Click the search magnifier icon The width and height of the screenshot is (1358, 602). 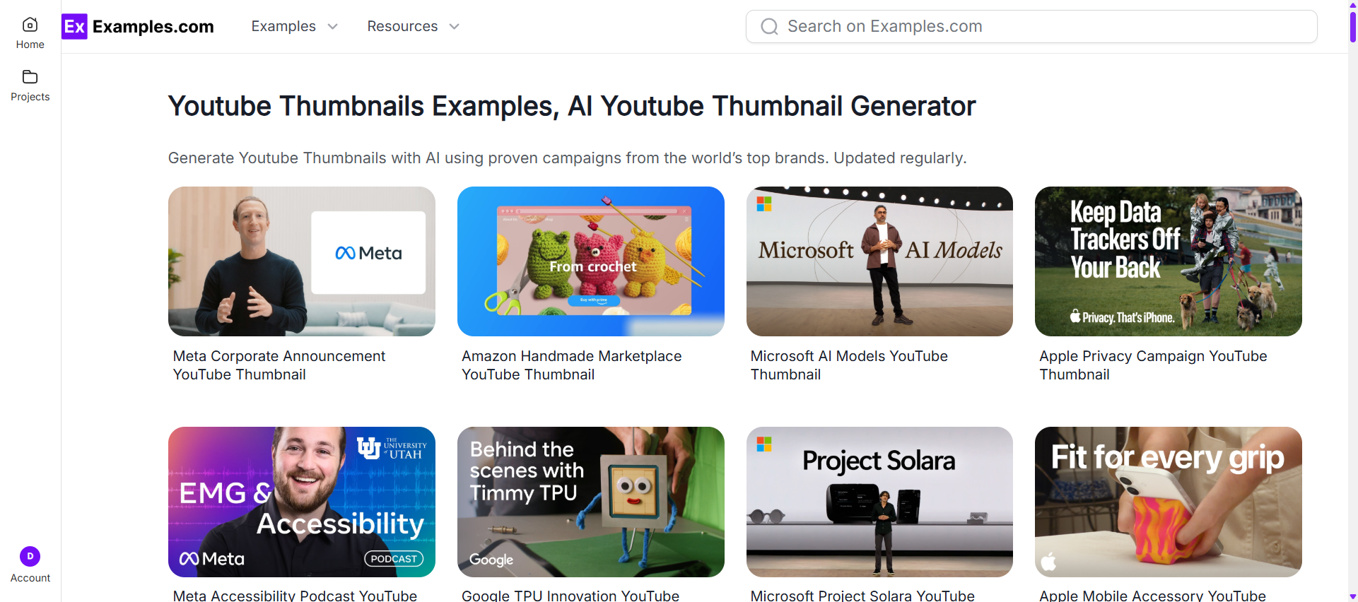769,27
